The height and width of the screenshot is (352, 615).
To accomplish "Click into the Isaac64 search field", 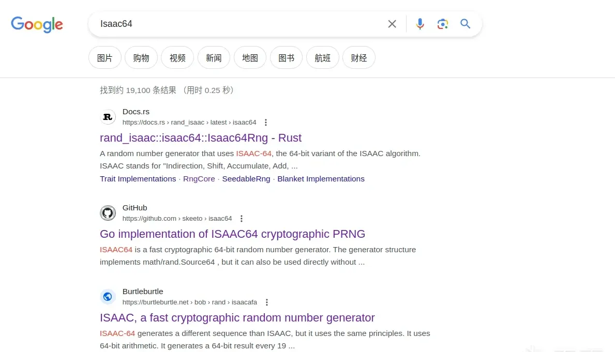I will (x=239, y=24).
